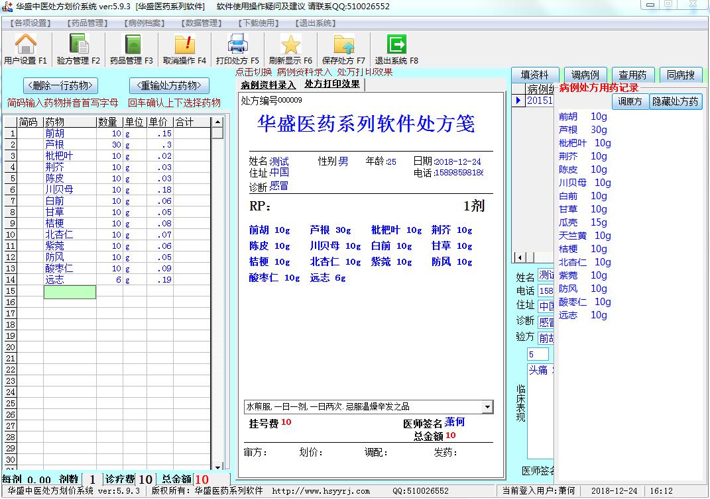
Task: Click the 电话 input field in the right panel
Action: [546, 291]
